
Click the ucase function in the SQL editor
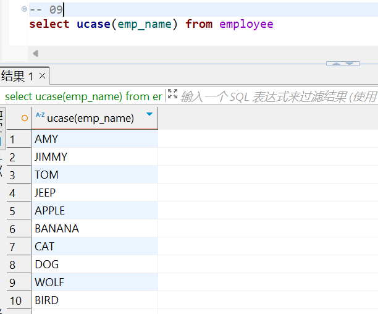[91, 24]
